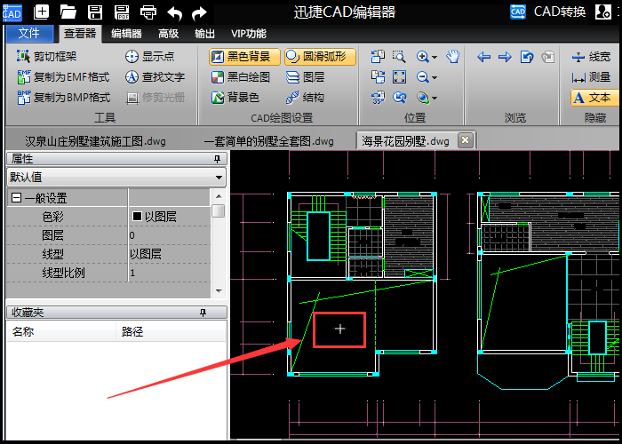Switch to the 查看器 ribbon tab

coord(80,34)
